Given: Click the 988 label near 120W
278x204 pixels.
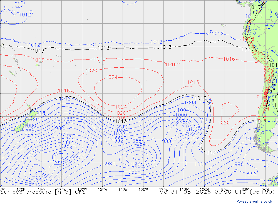Looking at the screenshot, I should pyautogui.click(x=167, y=141).
